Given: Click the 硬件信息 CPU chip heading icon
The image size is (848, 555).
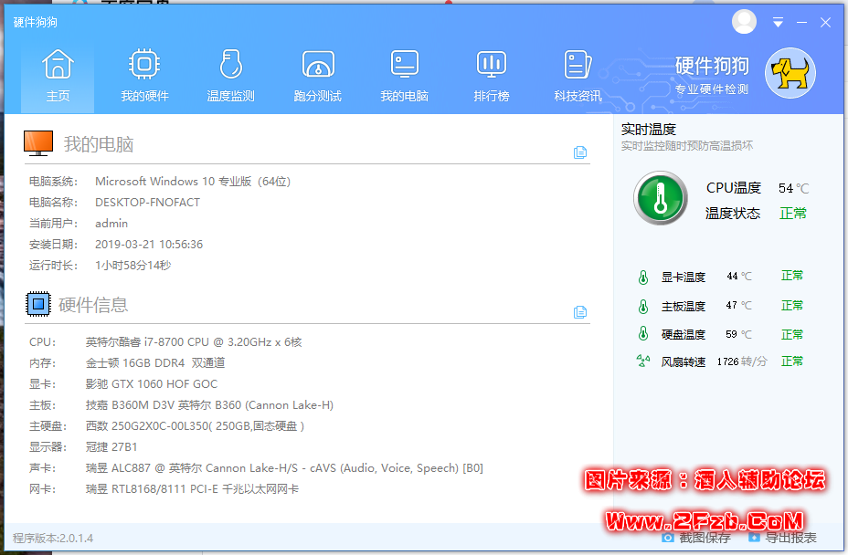Looking at the screenshot, I should pyautogui.click(x=37, y=304).
